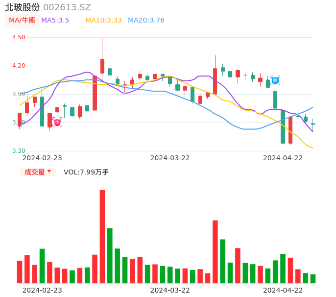Click the blue bear signal marker
Screen dimensions: 336x297
(275, 80)
